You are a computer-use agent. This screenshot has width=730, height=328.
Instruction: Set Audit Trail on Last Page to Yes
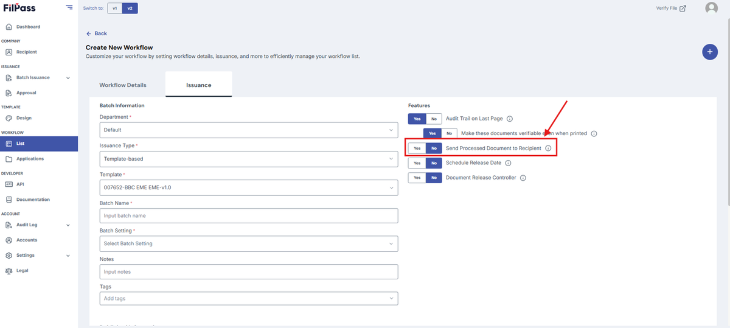tap(417, 119)
